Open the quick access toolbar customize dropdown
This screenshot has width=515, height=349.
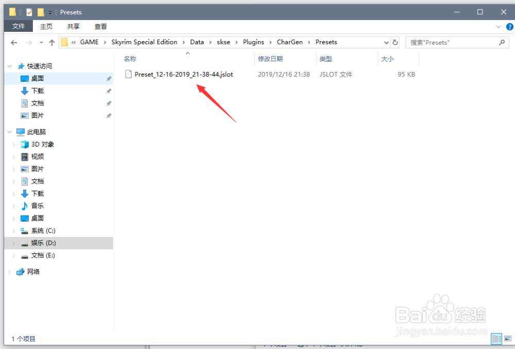coord(50,12)
